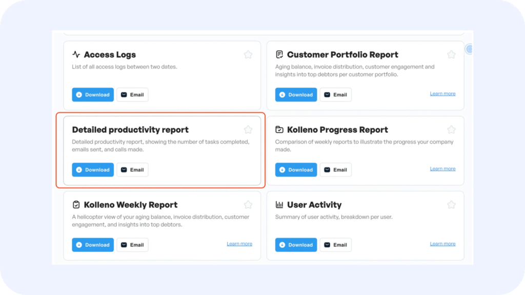Email the Detailed productivity report
The image size is (525, 295).
133,170
